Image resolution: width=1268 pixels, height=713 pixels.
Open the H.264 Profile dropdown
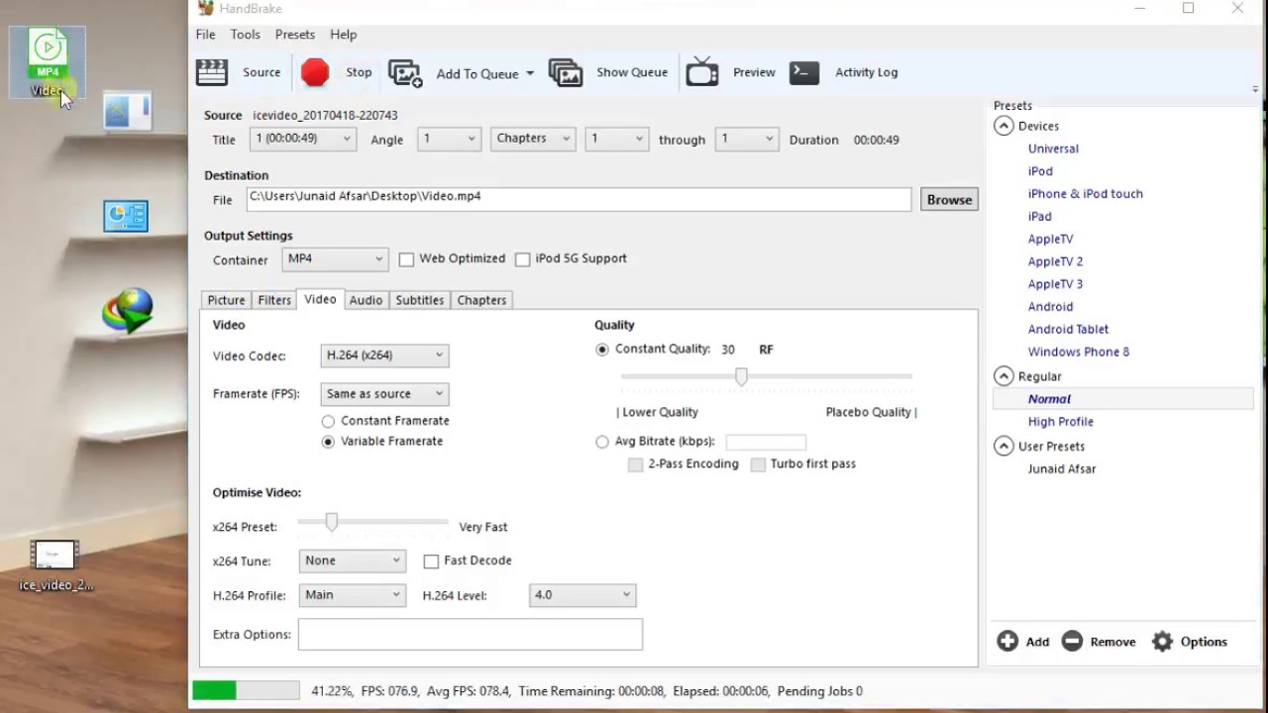pyautogui.click(x=353, y=595)
